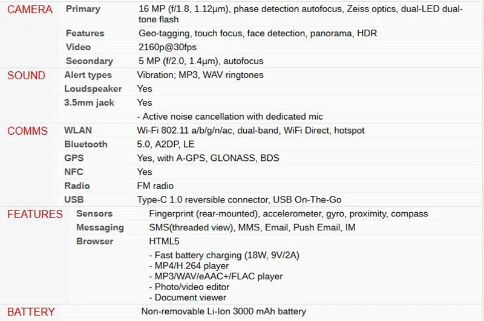Open the FEATURES section heading
The image size is (484, 321).
click(x=35, y=215)
